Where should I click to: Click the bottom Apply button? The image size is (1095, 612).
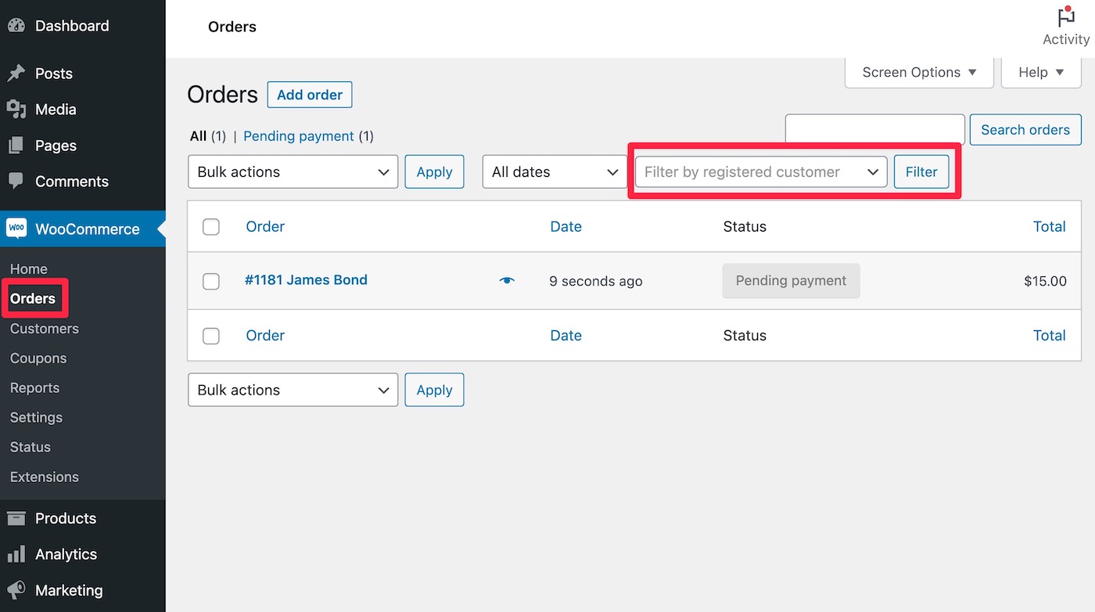coord(434,390)
